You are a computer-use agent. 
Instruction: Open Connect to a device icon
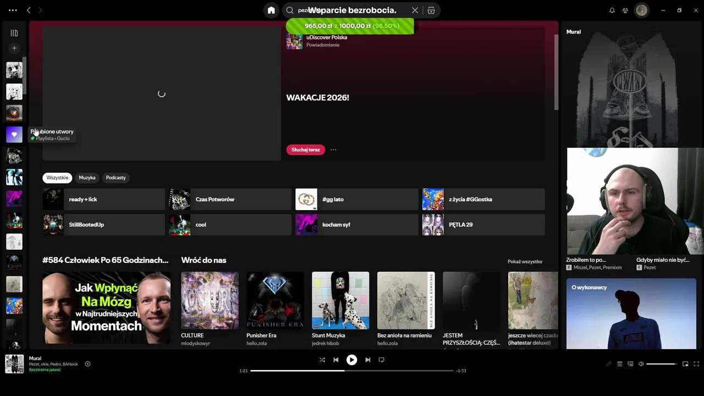[x=630, y=364]
